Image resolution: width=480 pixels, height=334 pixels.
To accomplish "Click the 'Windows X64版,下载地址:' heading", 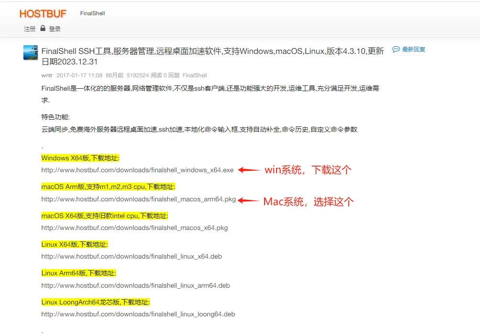I will pos(80,158).
